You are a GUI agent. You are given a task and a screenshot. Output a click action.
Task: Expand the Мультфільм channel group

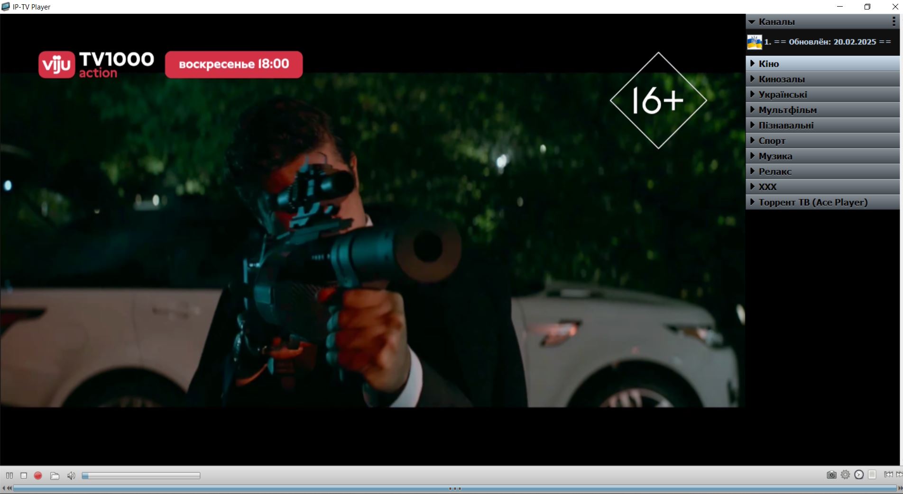point(823,110)
